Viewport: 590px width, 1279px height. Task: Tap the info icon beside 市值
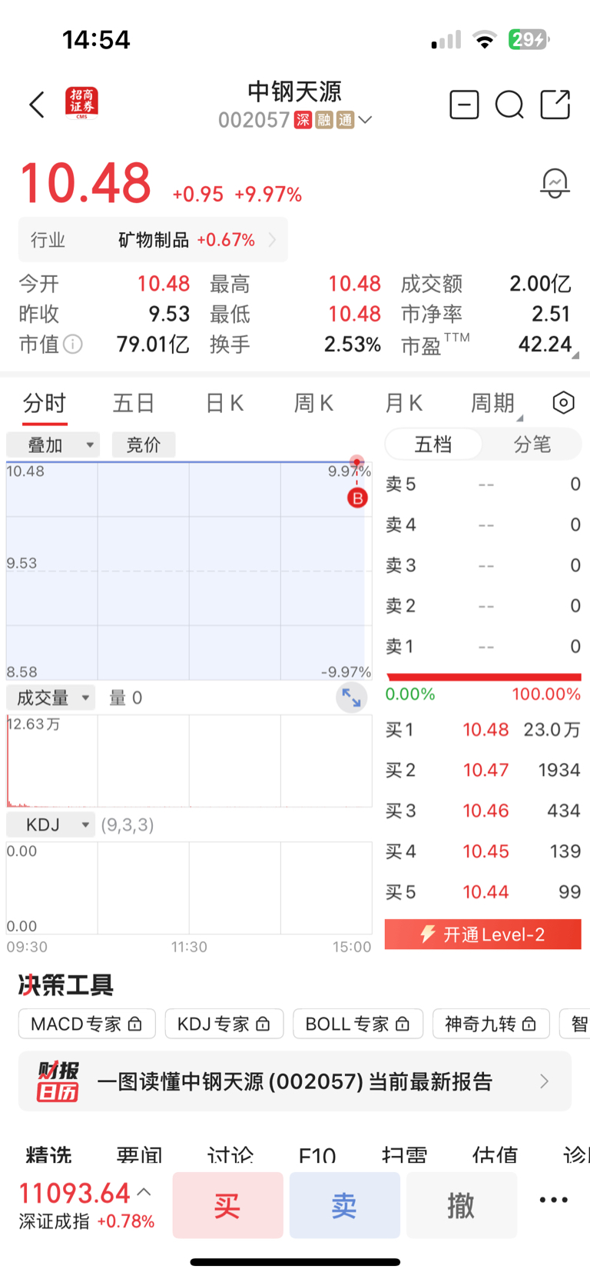(x=73, y=344)
